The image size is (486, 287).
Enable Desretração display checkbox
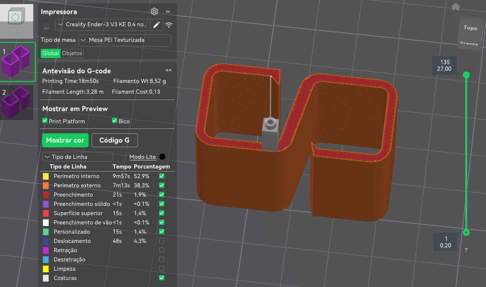pyautogui.click(x=162, y=260)
